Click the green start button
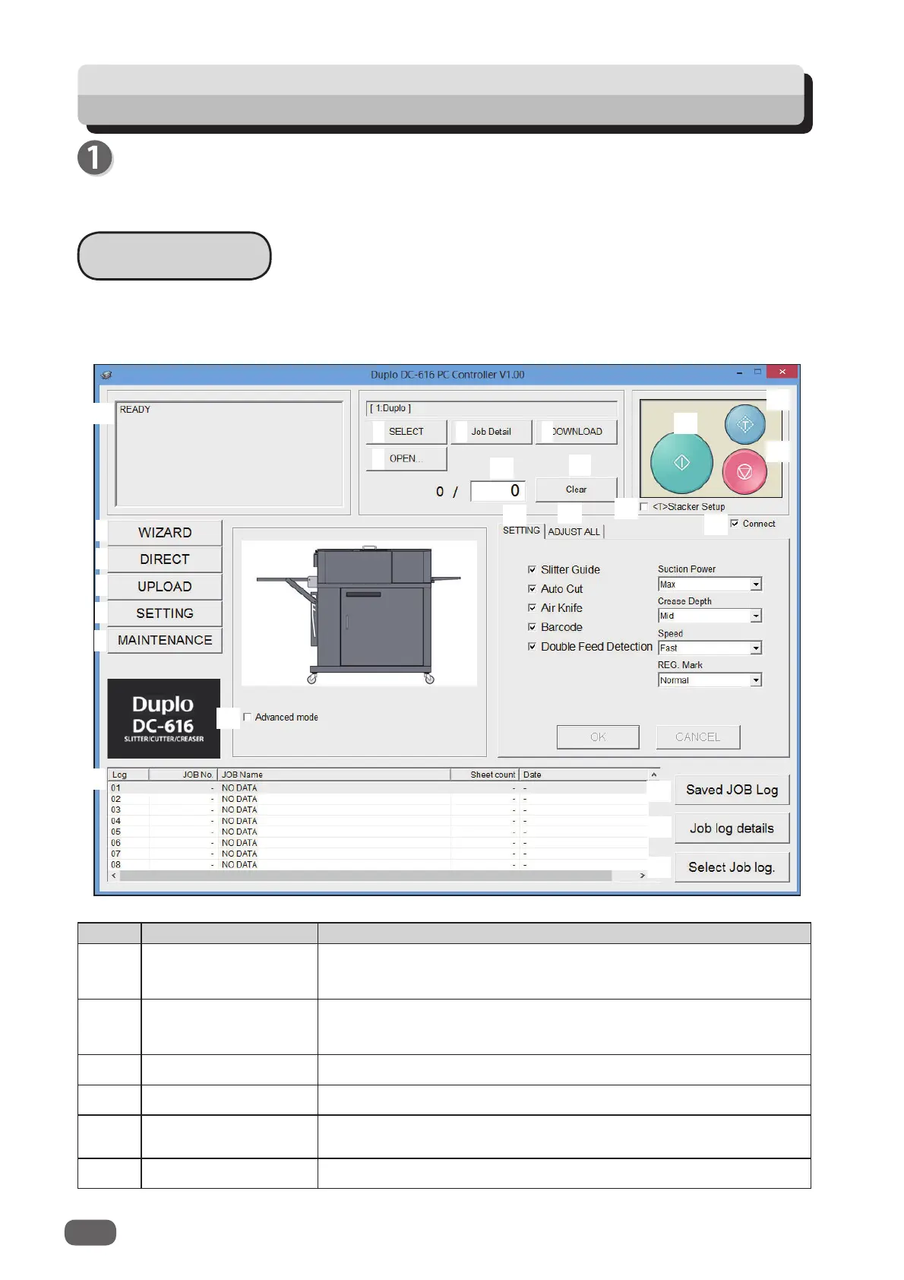Viewport: 904px width, 1280px height. [681, 462]
